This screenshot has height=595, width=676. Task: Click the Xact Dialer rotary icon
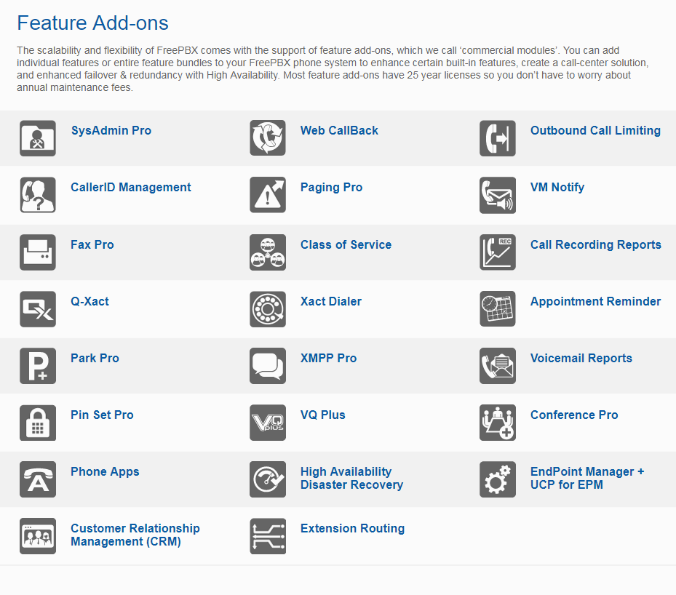(268, 309)
